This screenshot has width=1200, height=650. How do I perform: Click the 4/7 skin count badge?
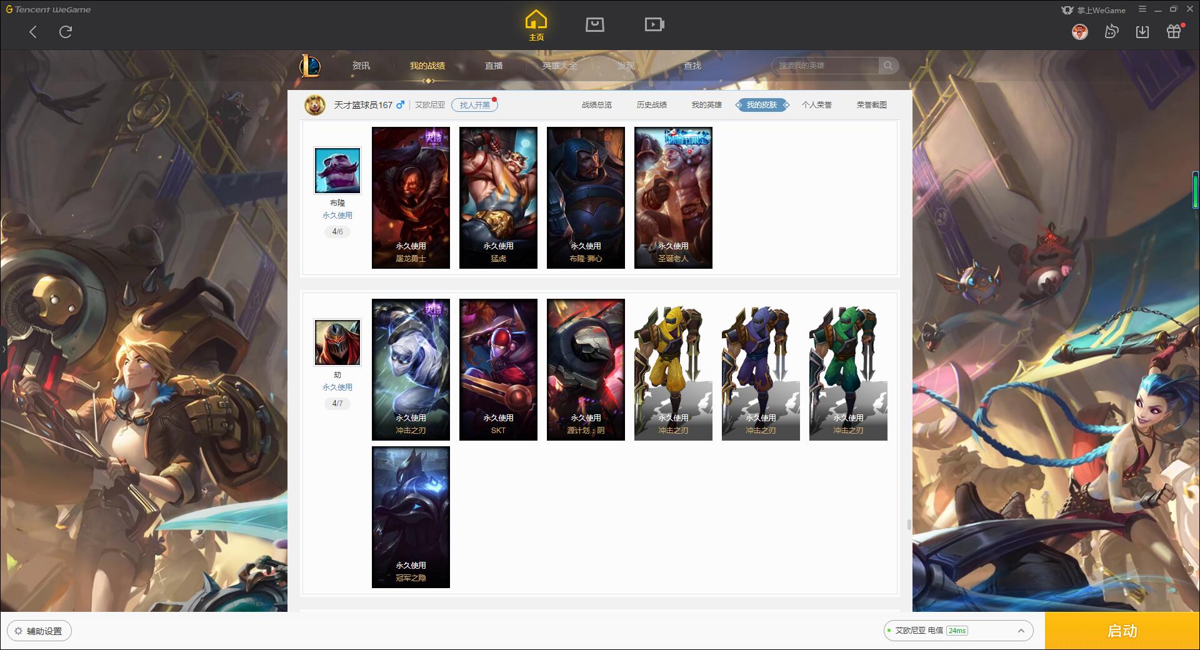(x=337, y=404)
